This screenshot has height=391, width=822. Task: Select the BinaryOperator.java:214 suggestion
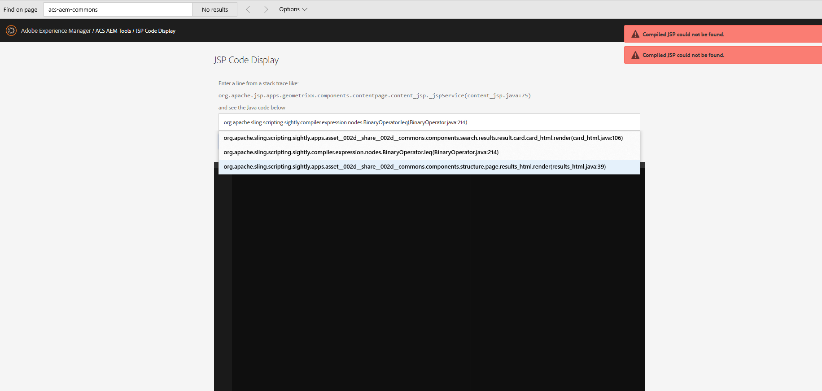click(x=429, y=152)
